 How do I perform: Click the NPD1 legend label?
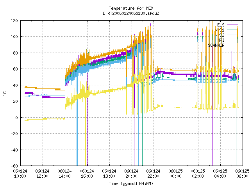220,30
